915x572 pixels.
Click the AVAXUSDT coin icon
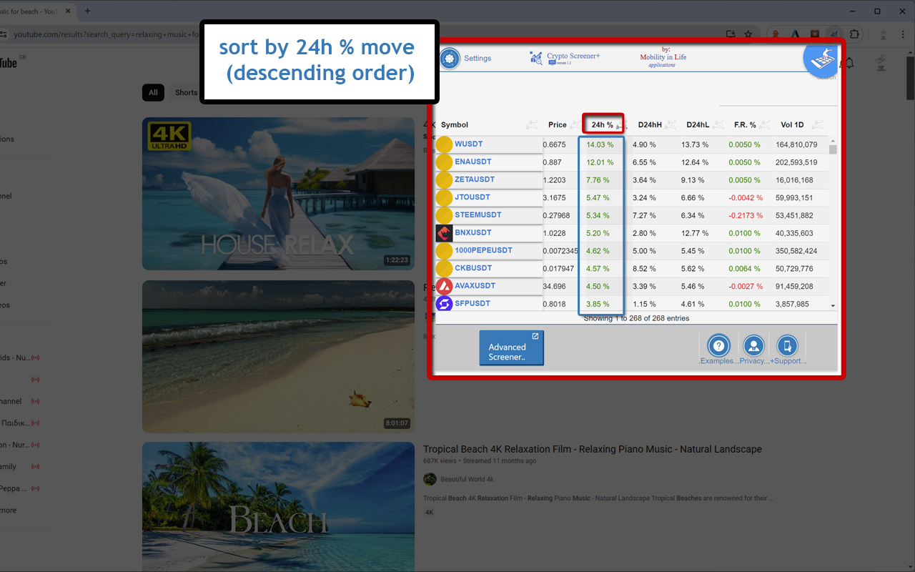click(444, 286)
